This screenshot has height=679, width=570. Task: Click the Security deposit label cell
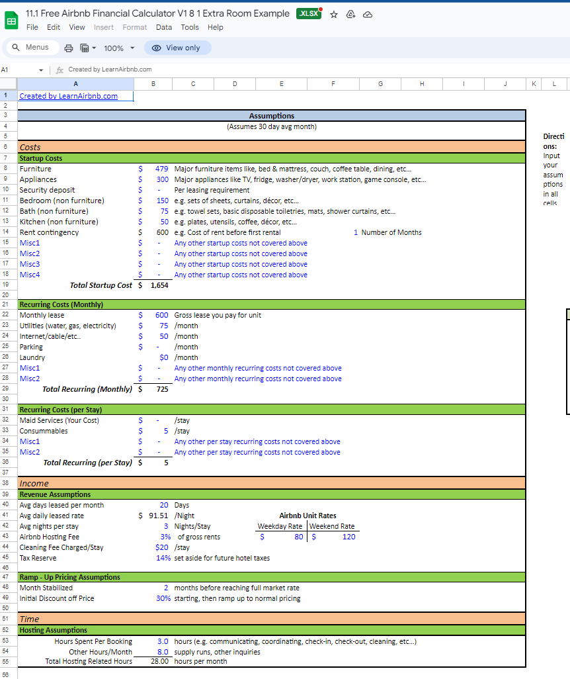pyautogui.click(x=47, y=190)
